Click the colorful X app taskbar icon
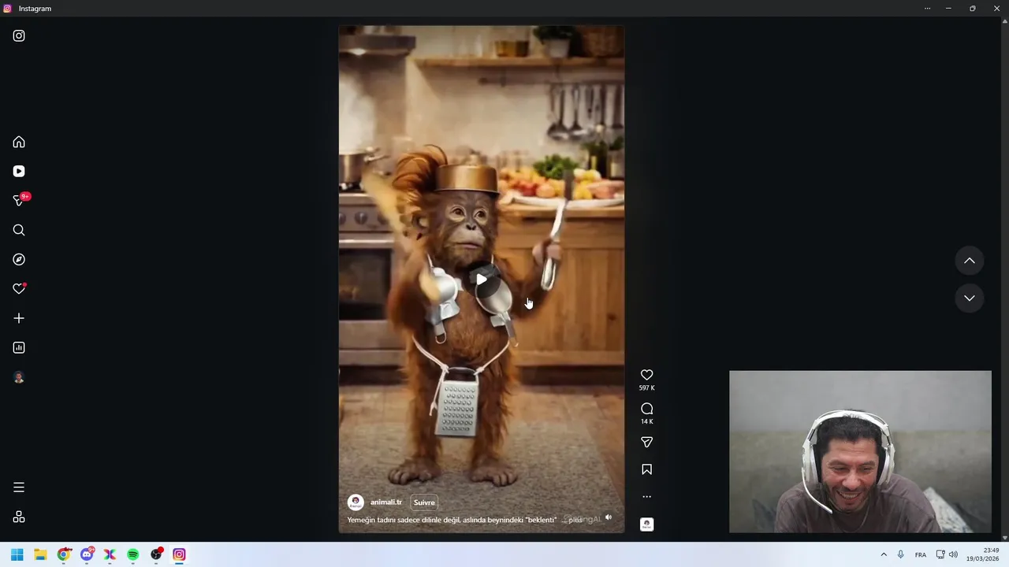 coord(110,554)
